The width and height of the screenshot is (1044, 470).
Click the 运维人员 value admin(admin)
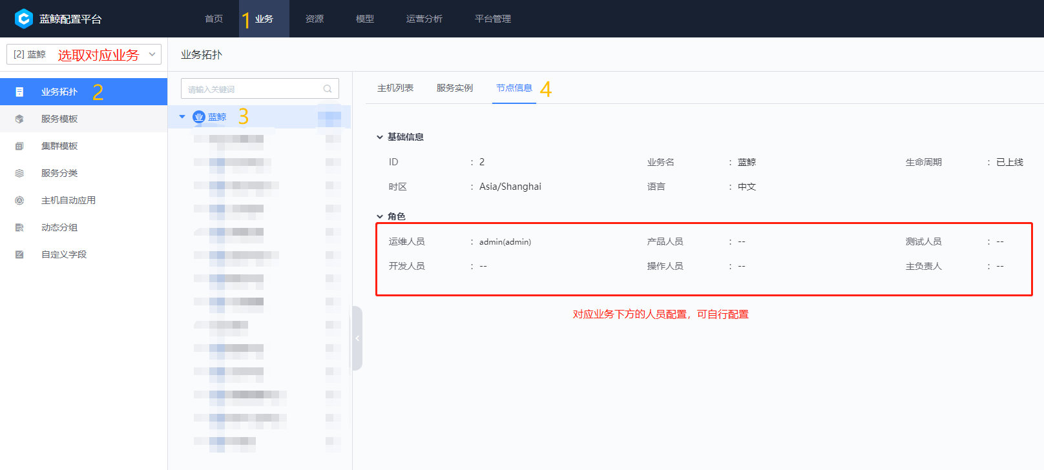tap(505, 241)
